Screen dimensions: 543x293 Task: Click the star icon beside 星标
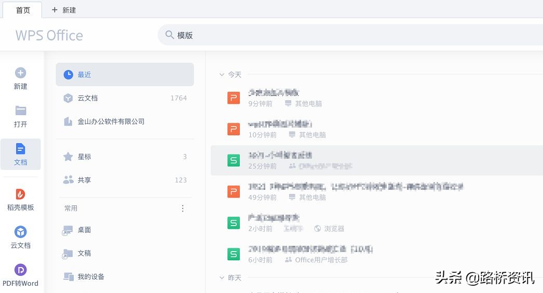(x=68, y=157)
